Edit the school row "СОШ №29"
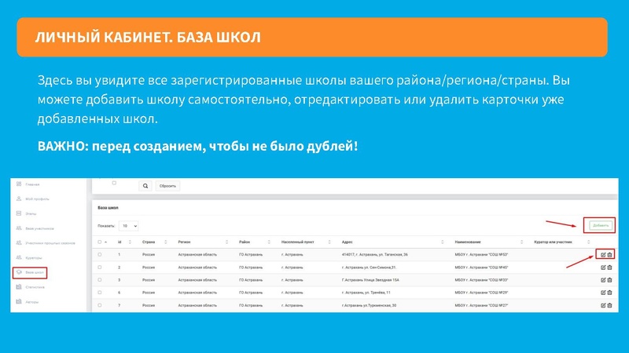The image size is (629, 353). (x=603, y=293)
